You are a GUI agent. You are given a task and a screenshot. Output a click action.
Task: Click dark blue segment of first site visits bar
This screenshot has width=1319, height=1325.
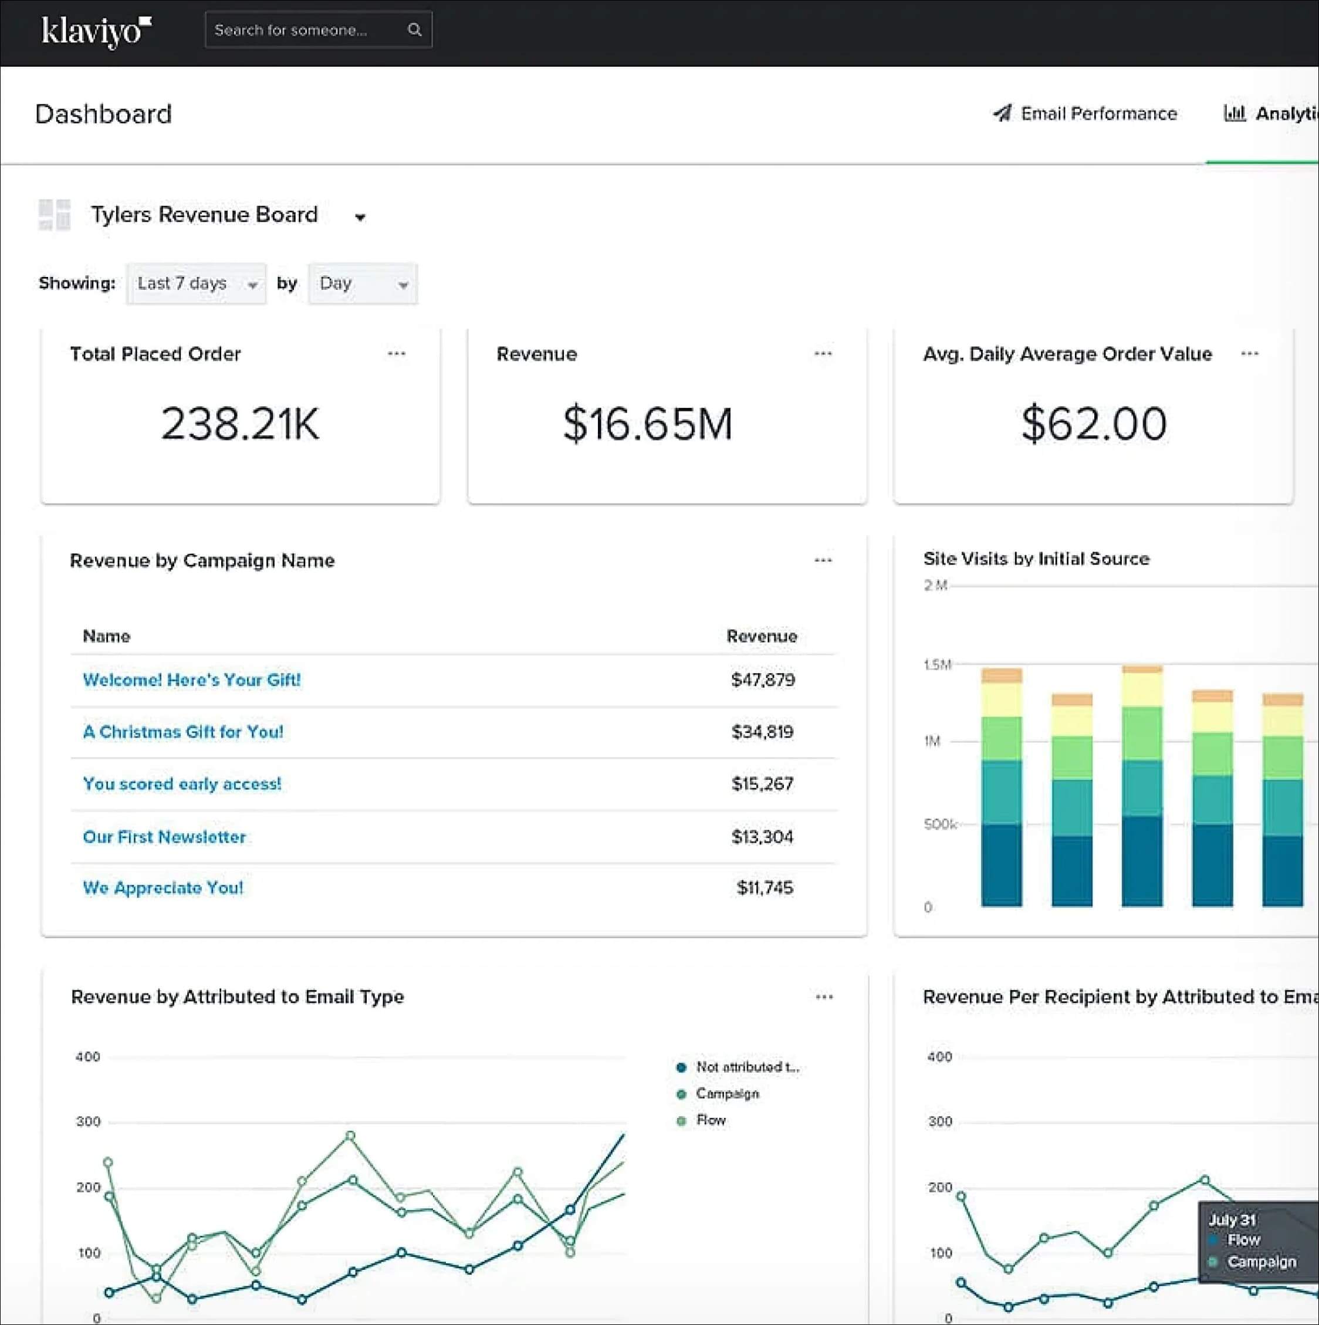coord(1001,866)
